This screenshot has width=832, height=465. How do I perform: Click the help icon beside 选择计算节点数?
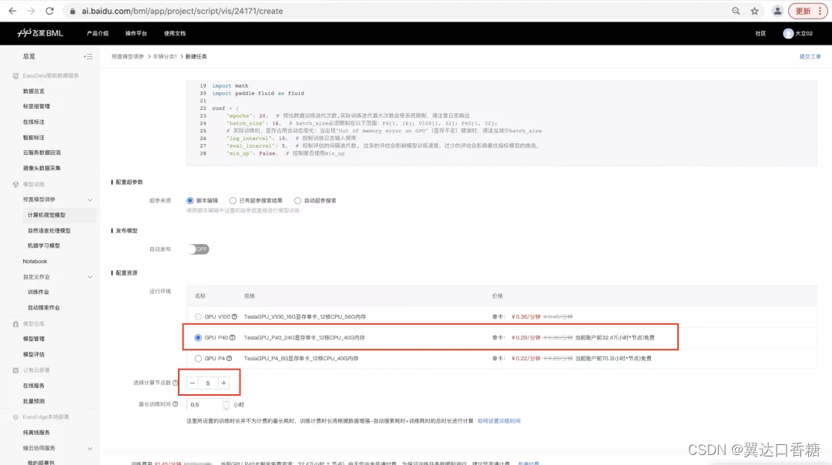click(175, 383)
